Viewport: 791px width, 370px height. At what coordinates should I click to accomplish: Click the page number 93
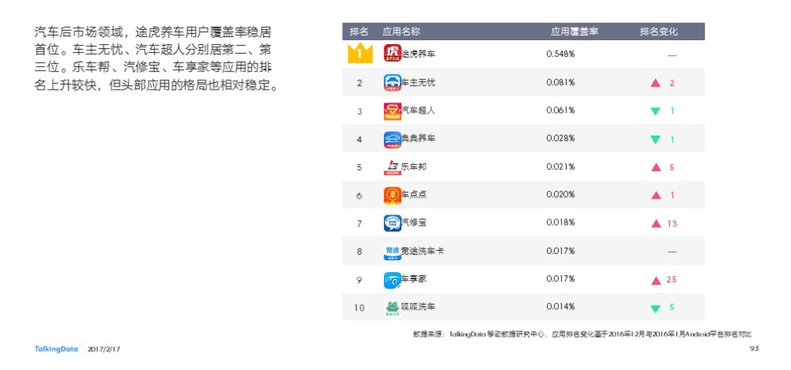[755, 349]
